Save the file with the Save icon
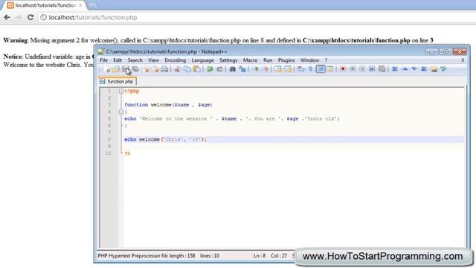 click(126, 69)
